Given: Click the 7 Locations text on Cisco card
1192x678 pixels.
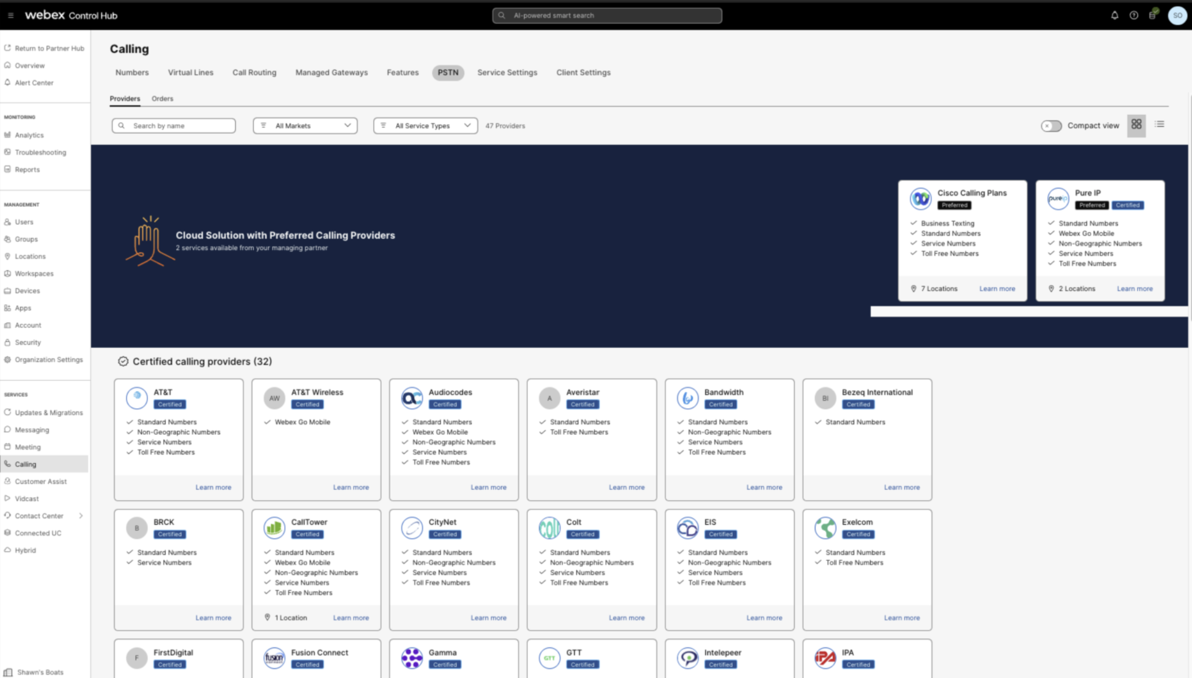Looking at the screenshot, I should (939, 288).
